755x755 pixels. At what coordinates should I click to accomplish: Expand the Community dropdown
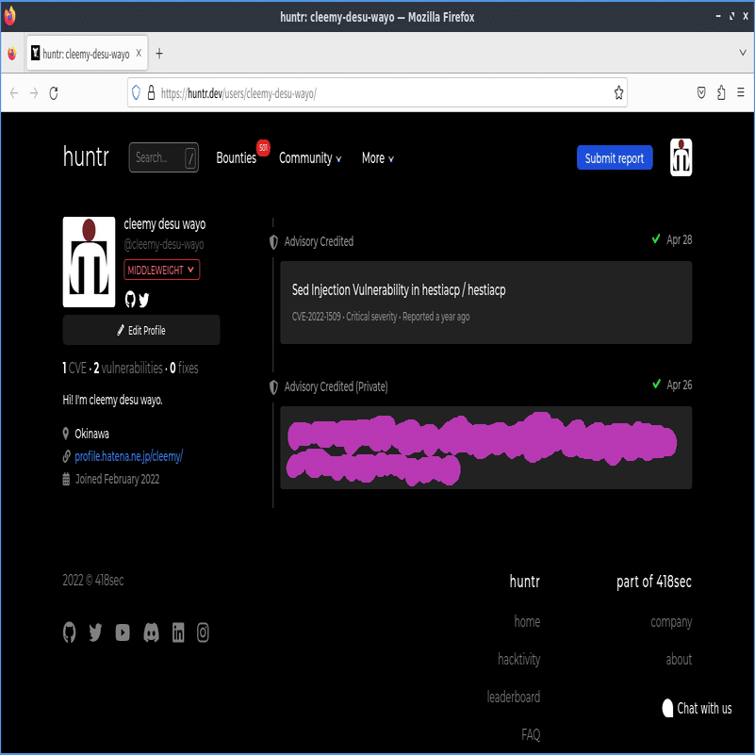310,158
